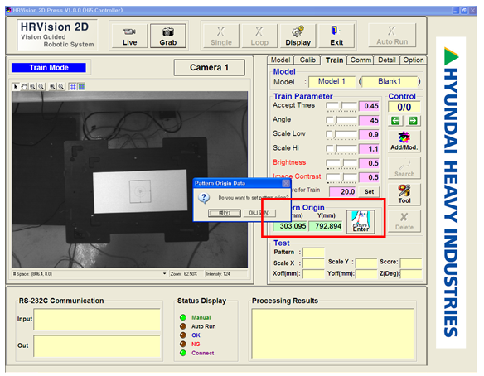Click the X origin field 303.095
Screen dimensions: 484x376
click(290, 226)
